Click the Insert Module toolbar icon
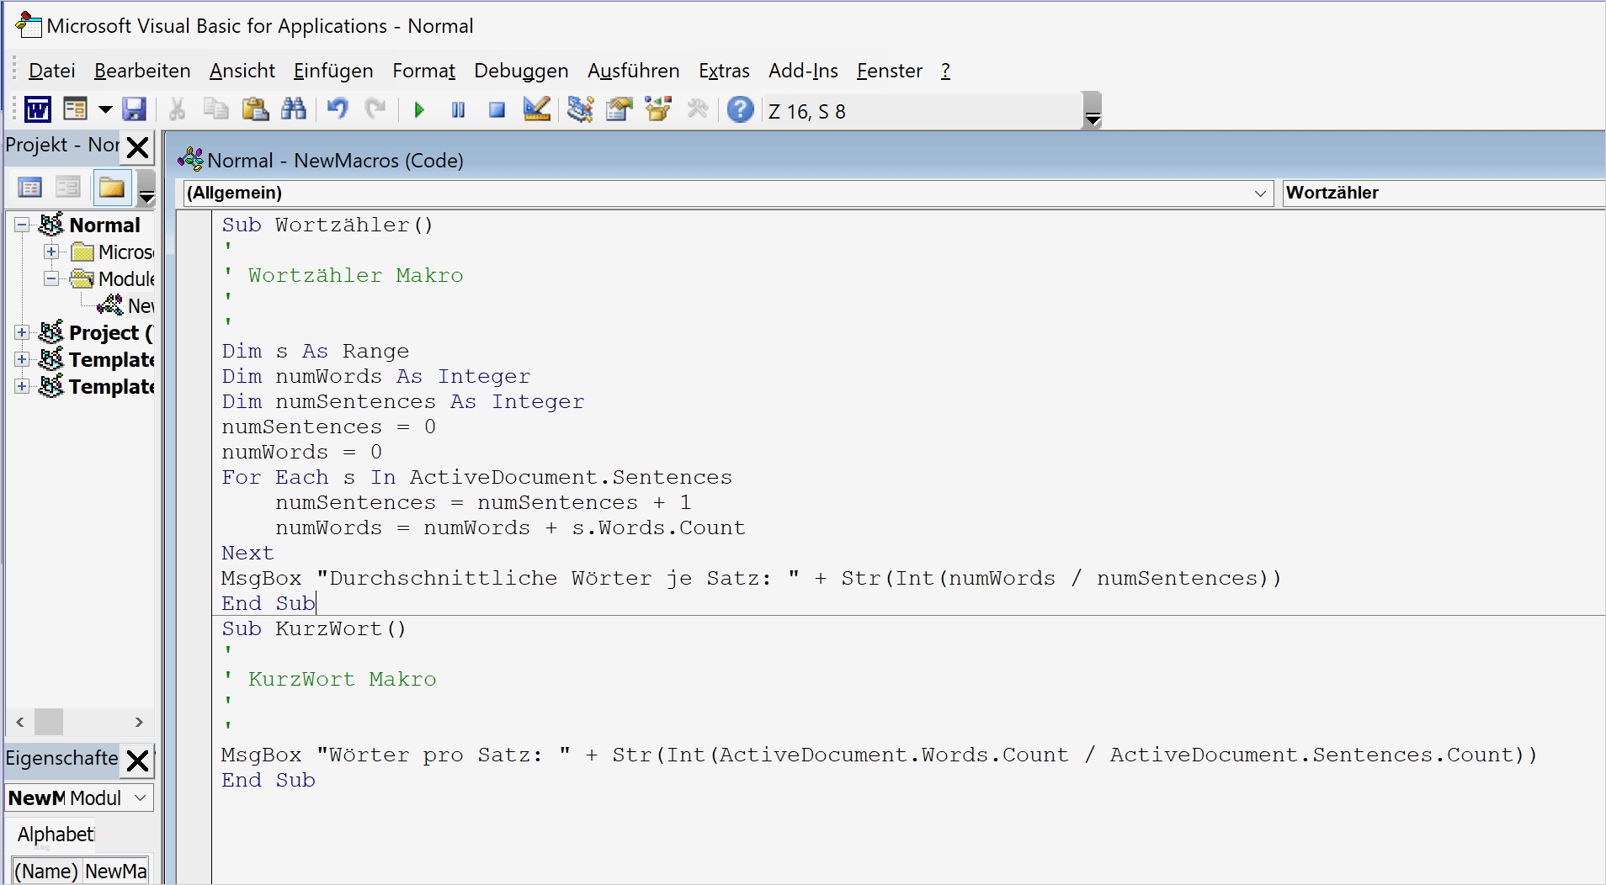 [76, 110]
